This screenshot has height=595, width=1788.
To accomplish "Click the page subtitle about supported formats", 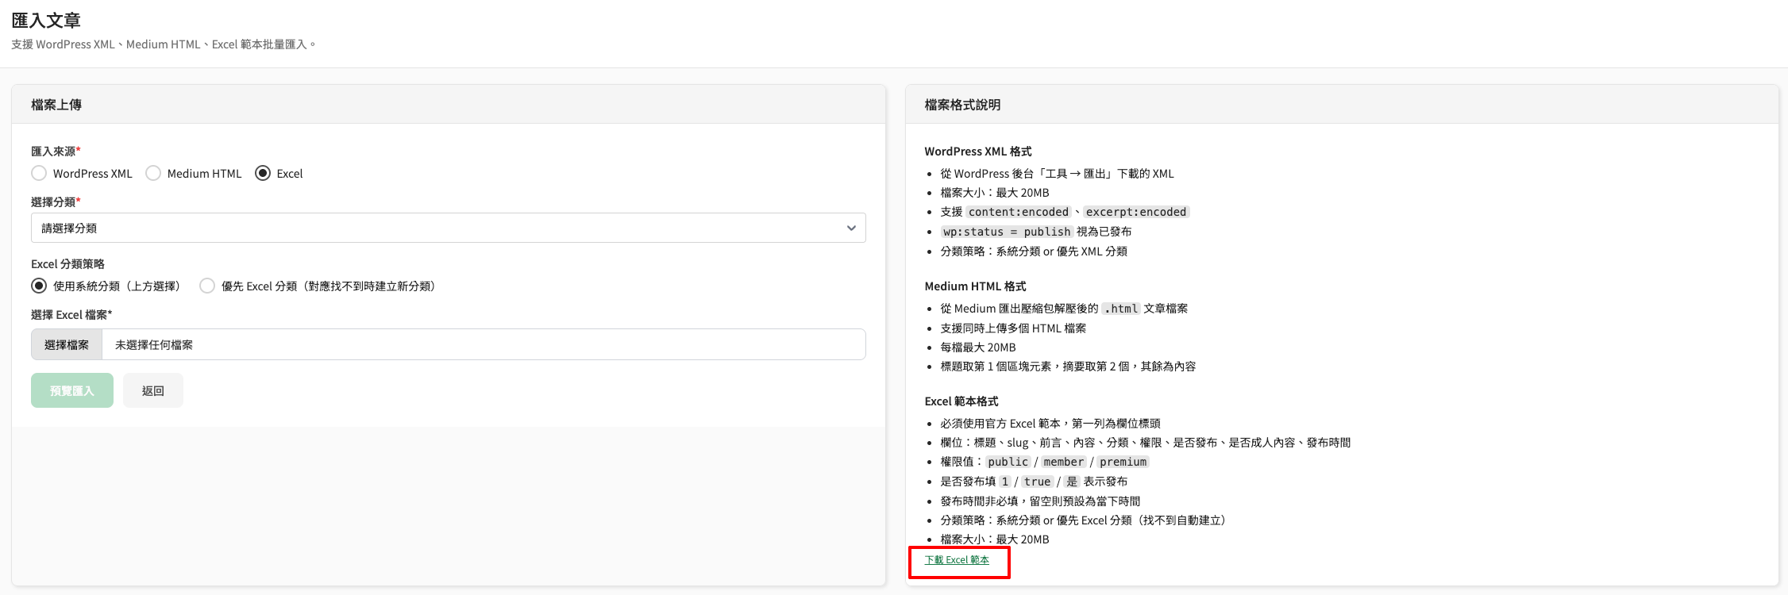I will click(x=164, y=44).
